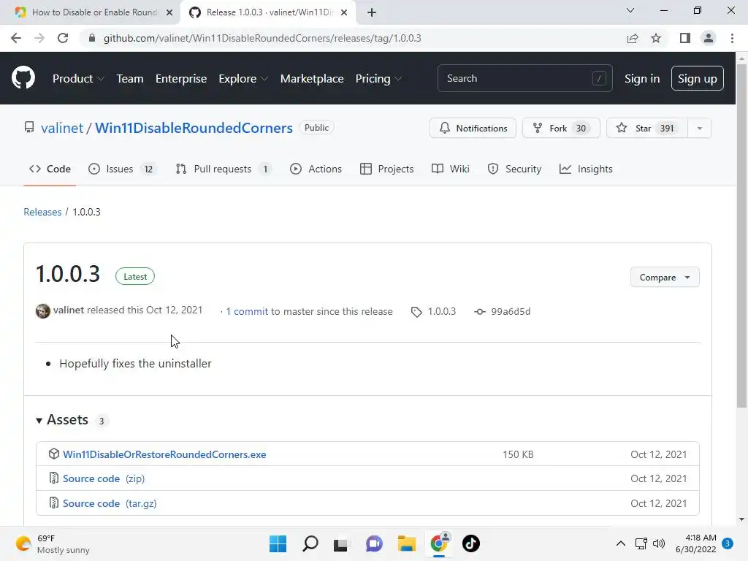Click the Sign in link
The width and height of the screenshot is (748, 561).
(x=642, y=79)
